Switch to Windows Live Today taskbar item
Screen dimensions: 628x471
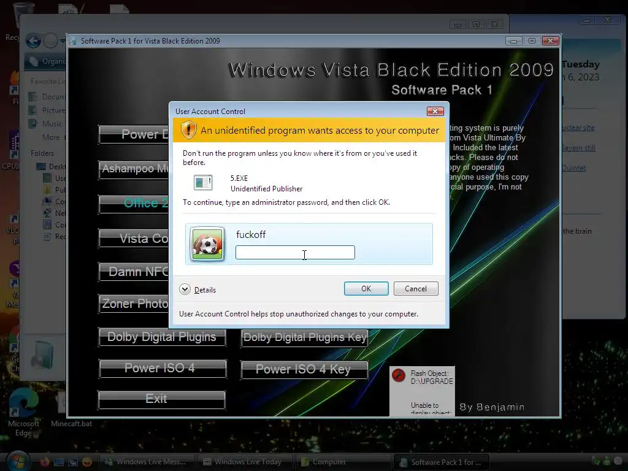245,462
